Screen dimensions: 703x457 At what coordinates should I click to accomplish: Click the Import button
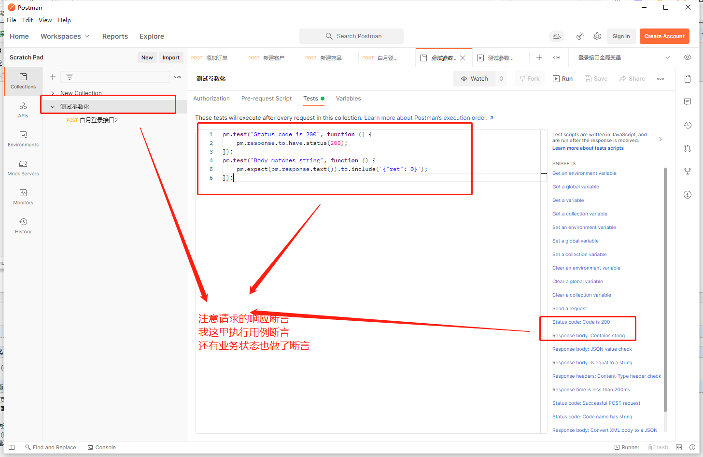tap(171, 57)
